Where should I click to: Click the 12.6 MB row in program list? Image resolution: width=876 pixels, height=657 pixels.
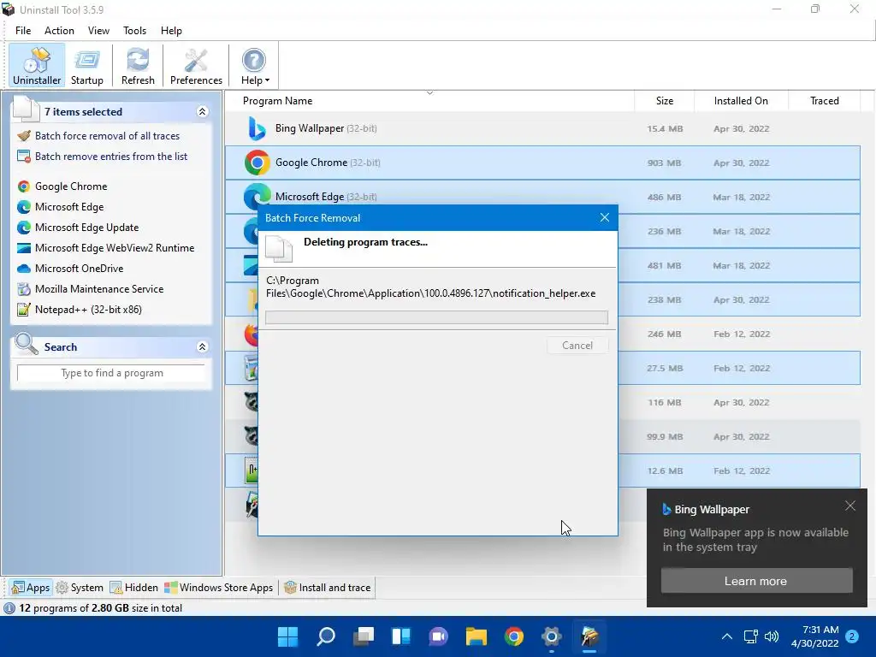(x=542, y=471)
